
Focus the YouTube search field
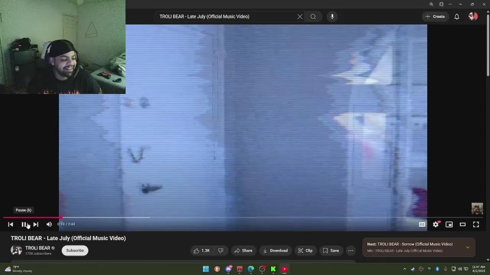click(226, 16)
